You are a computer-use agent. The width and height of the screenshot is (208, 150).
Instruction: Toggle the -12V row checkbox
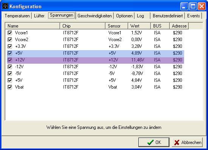coord(10,67)
